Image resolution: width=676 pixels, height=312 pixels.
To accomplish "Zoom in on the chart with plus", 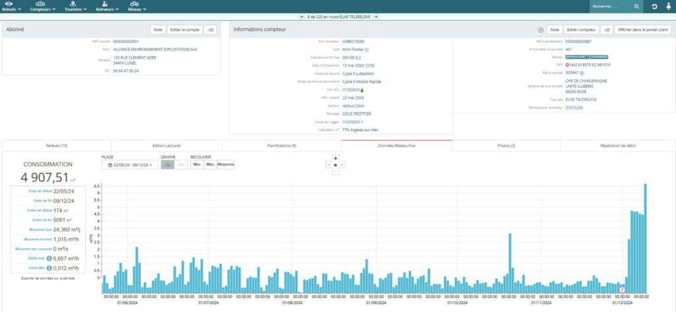I will [335, 158].
